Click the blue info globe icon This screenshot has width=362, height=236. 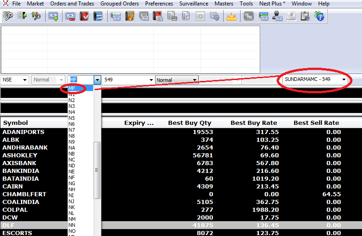pos(320,16)
